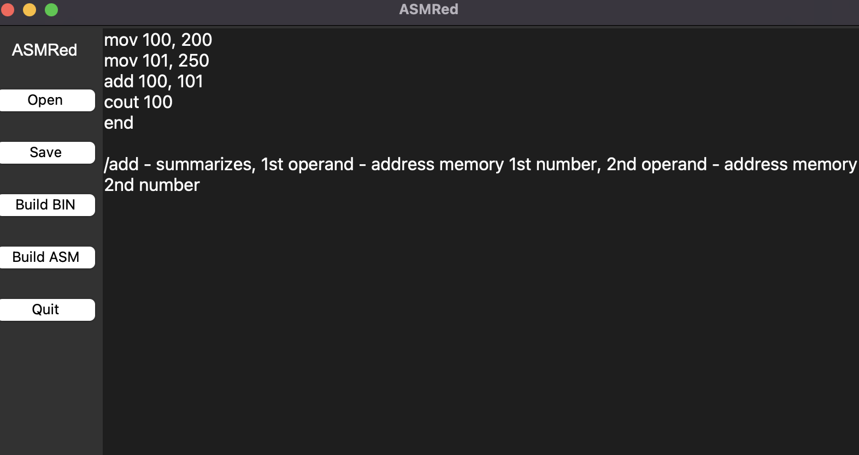Screen dimensions: 859x455
Task: Click the Build BIN button
Action: pyautogui.click(x=46, y=205)
